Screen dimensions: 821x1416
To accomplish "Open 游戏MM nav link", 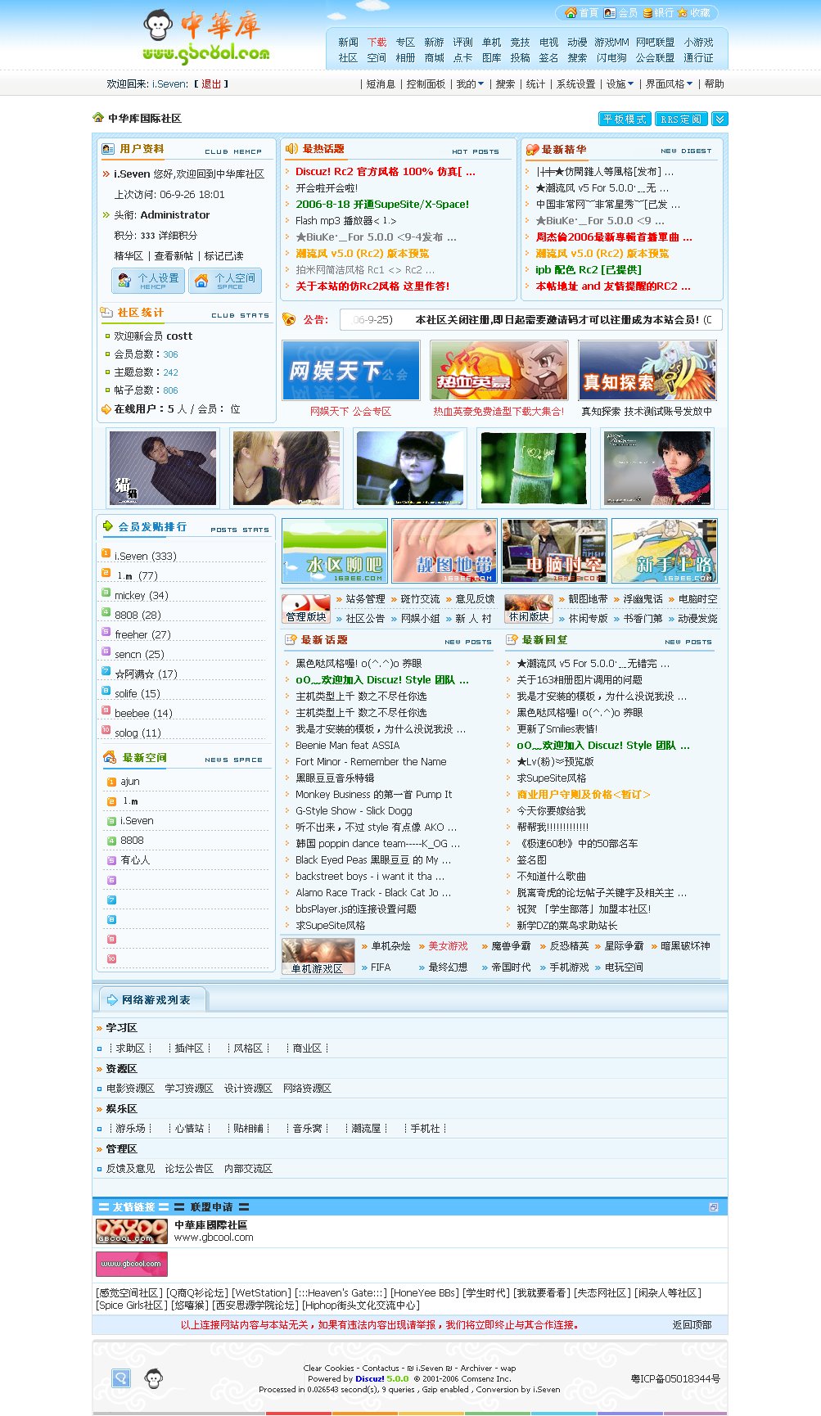I will click(x=611, y=42).
